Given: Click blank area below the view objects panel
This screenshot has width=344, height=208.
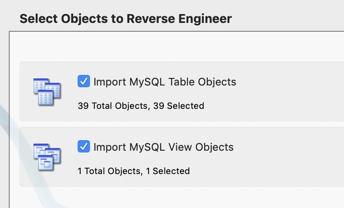Looking at the screenshot, I should click(176, 197).
